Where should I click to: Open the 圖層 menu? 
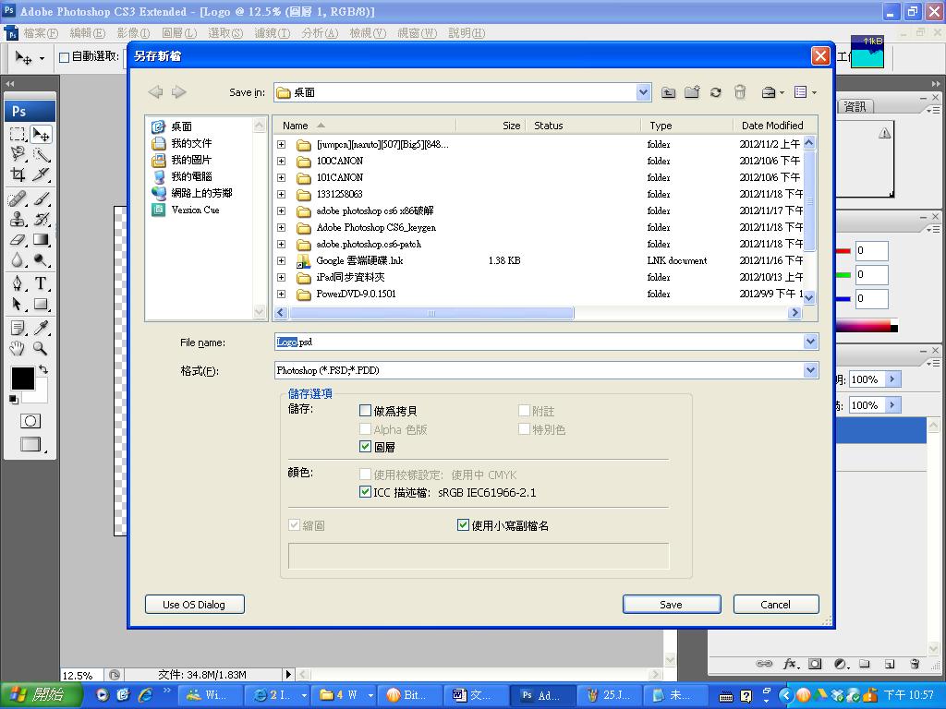point(180,33)
